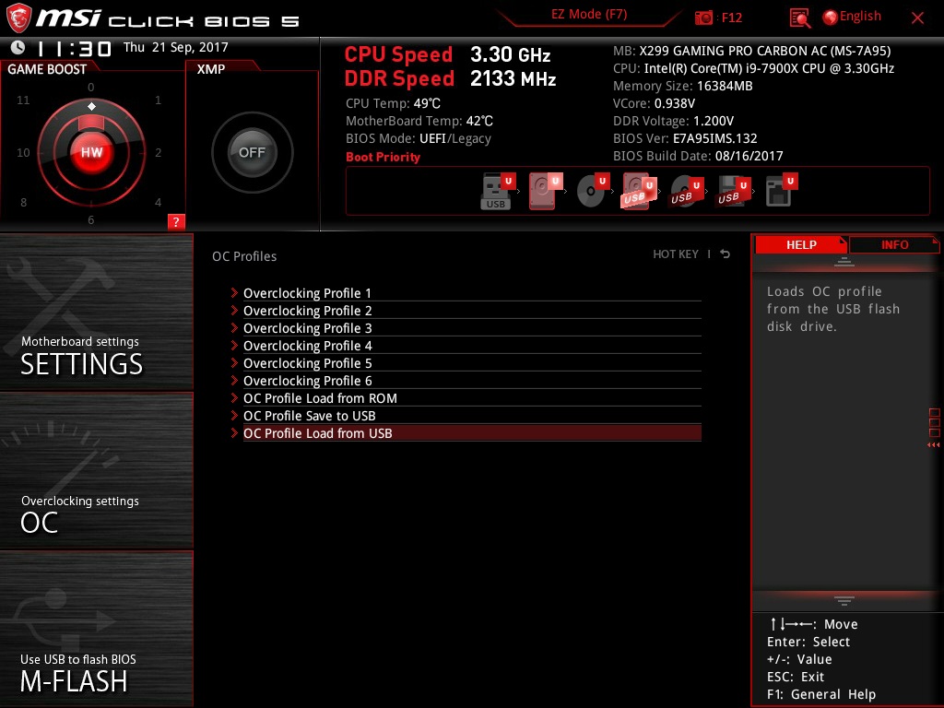Select the internal hard disk boot device icon
The image size is (944, 708).
click(544, 191)
